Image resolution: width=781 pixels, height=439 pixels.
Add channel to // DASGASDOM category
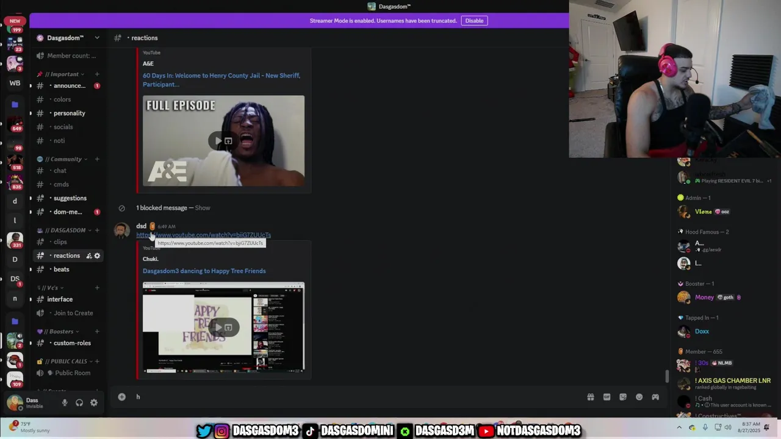tap(97, 230)
